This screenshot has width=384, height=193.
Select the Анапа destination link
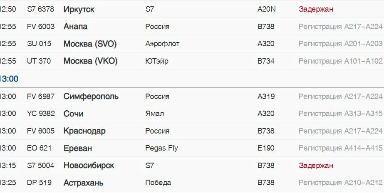75,27
